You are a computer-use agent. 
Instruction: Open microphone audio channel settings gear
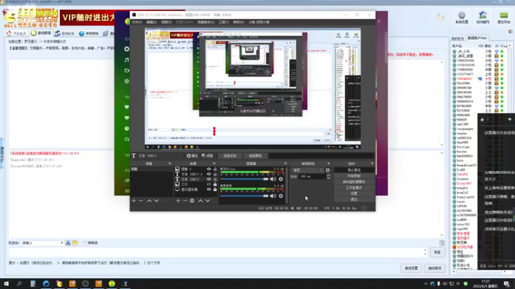(x=281, y=179)
